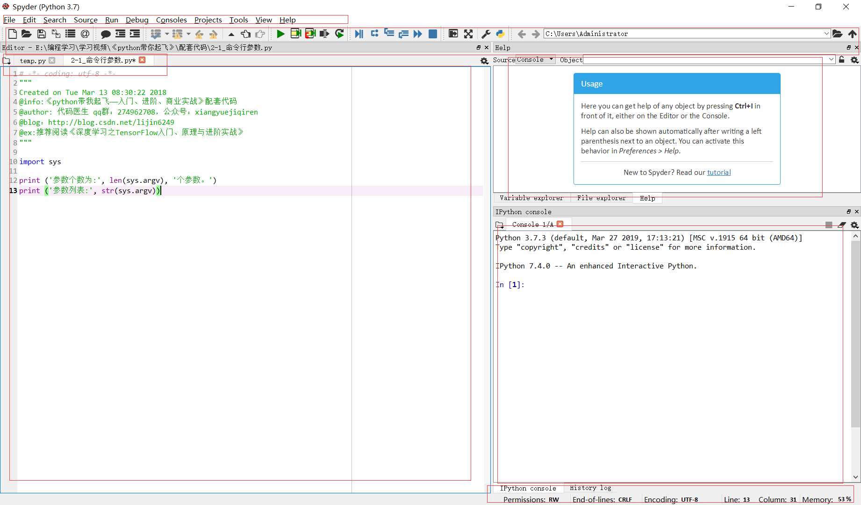Close the Console 1/A tab

point(560,224)
